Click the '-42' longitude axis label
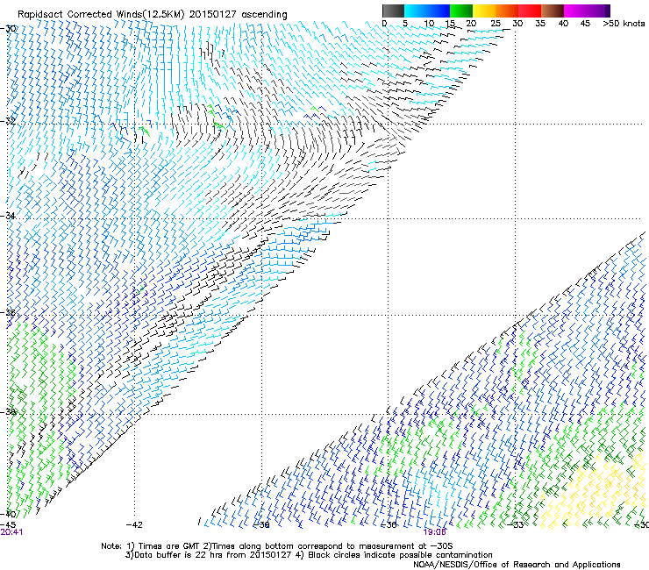Viewport: 649px width, 570px height. pyautogui.click(x=134, y=525)
